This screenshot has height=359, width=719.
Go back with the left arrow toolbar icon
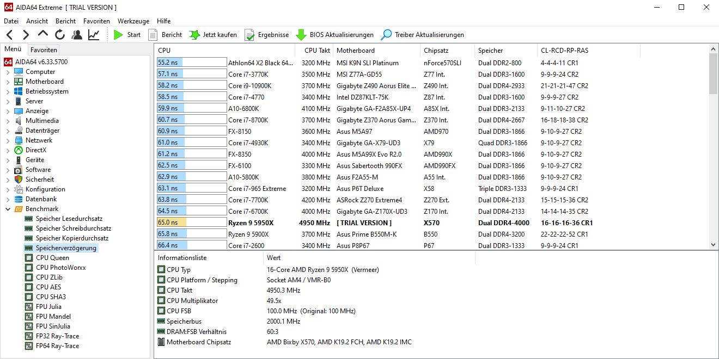(x=9, y=35)
